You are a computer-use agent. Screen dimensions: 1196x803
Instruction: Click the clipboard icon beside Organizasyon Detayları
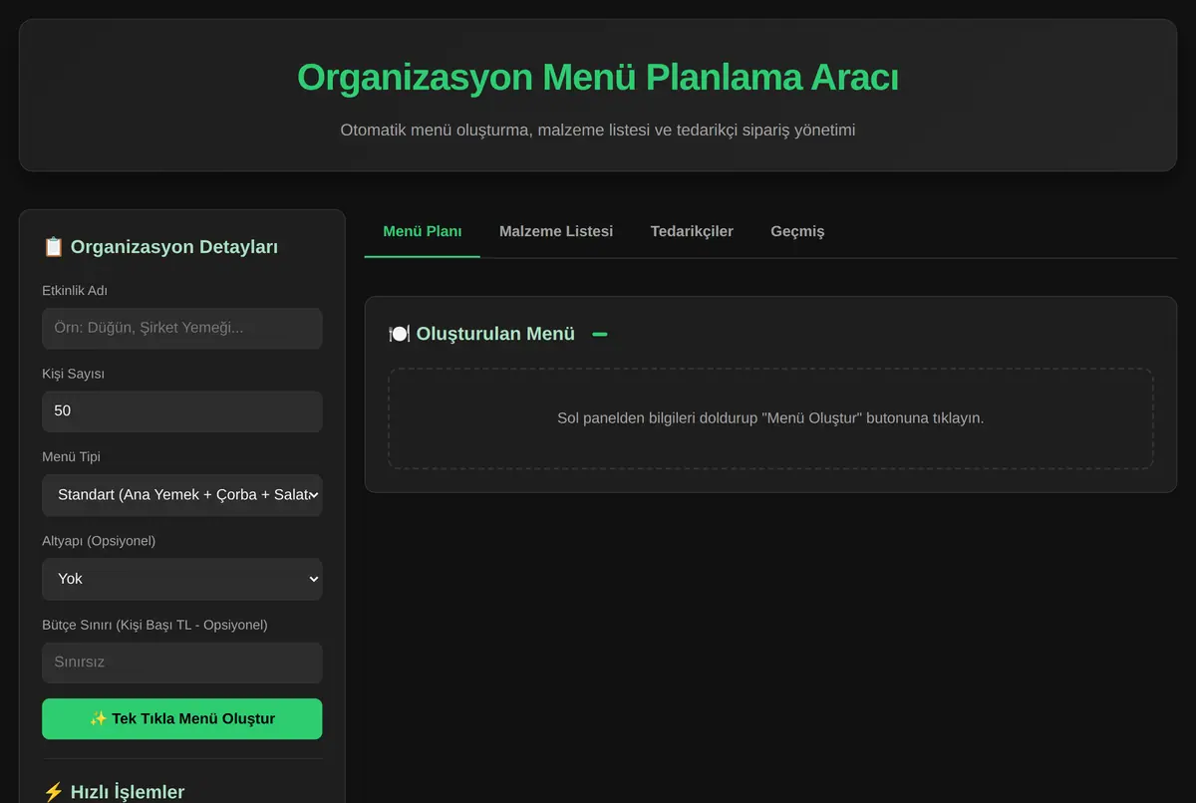(54, 247)
